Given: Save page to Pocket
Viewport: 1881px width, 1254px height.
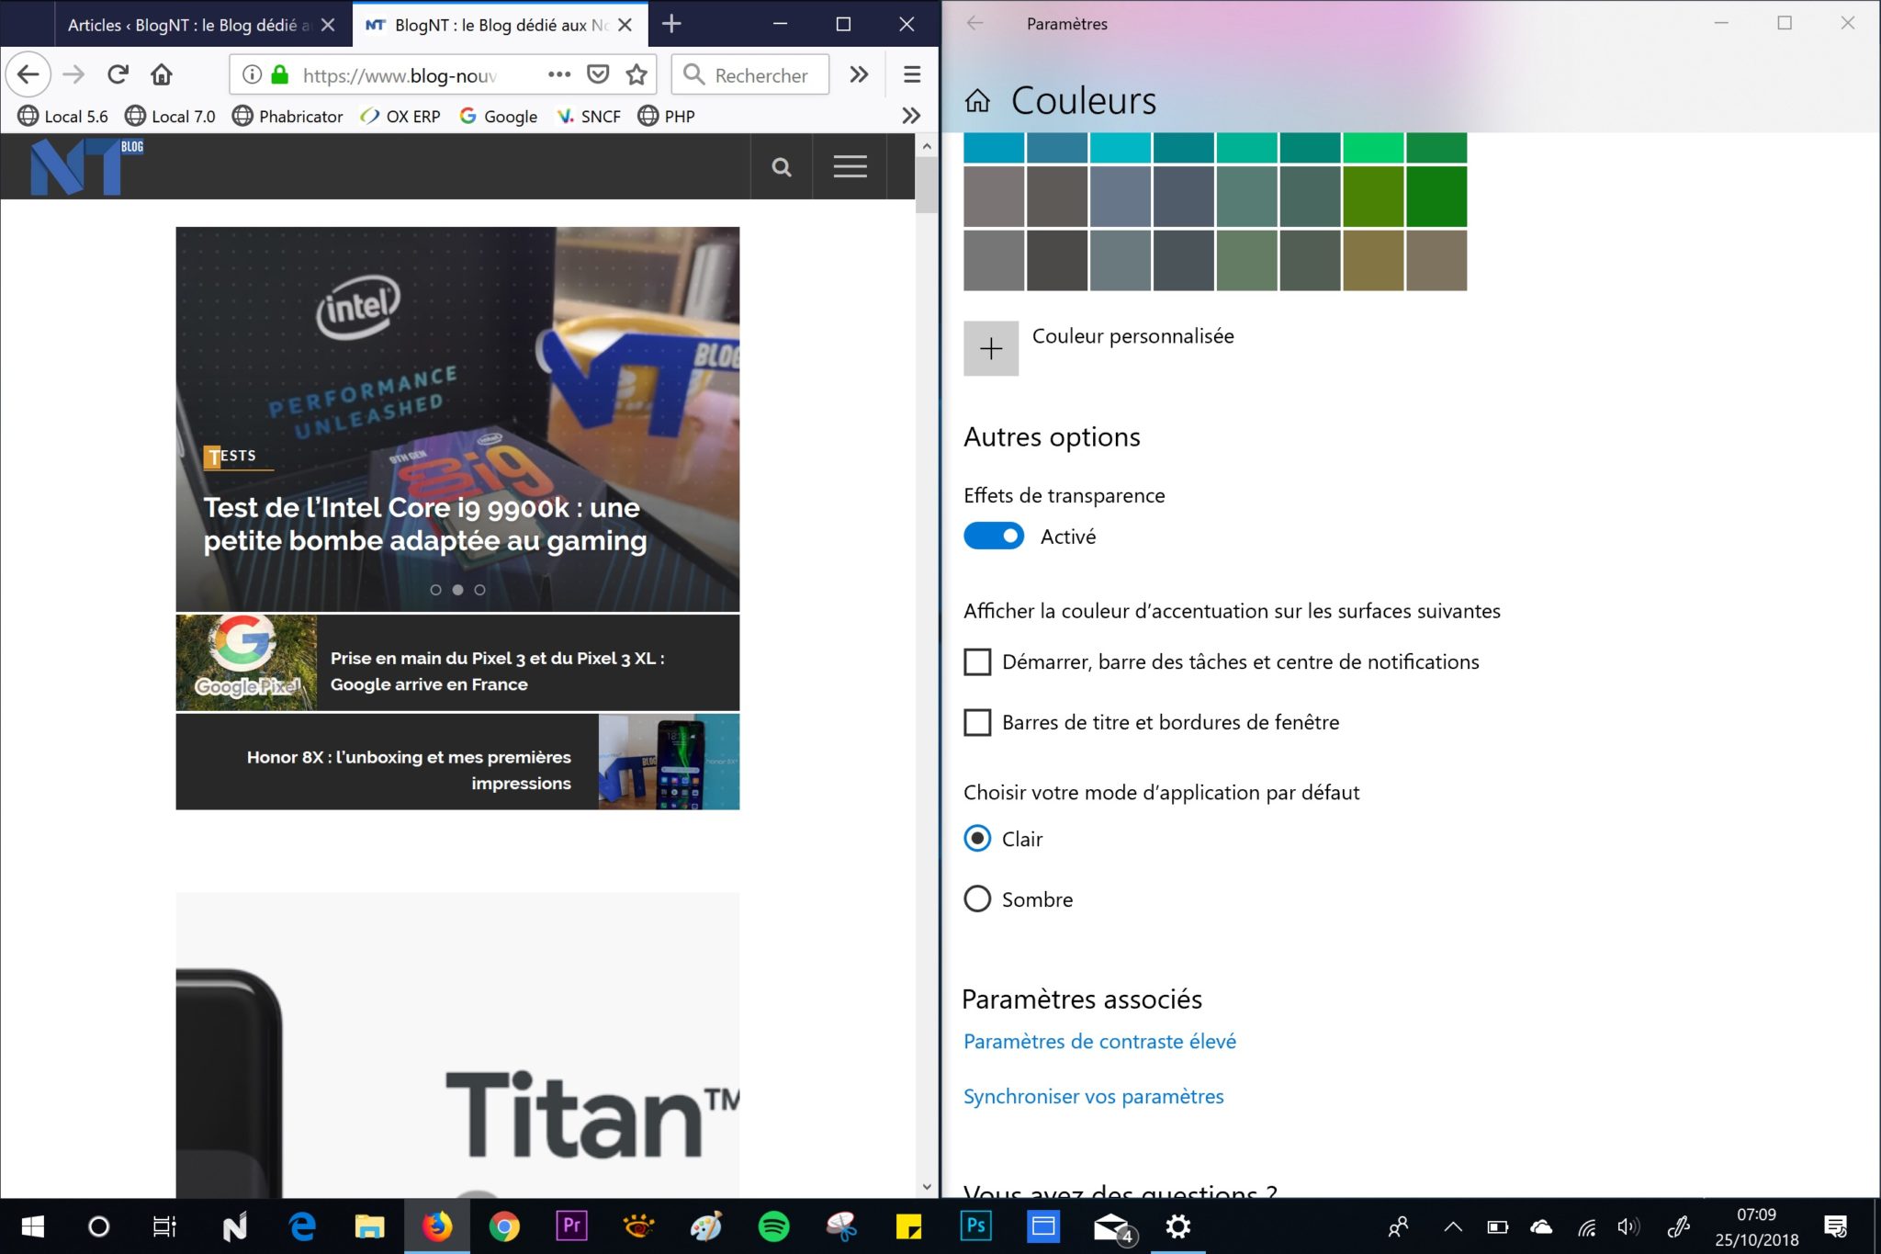Looking at the screenshot, I should coord(598,74).
